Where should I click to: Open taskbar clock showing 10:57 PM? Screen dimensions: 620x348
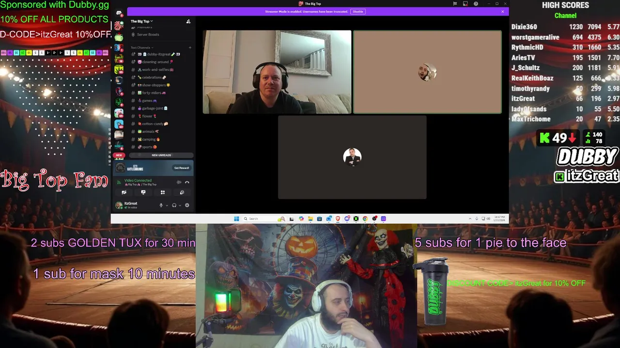coord(499,218)
